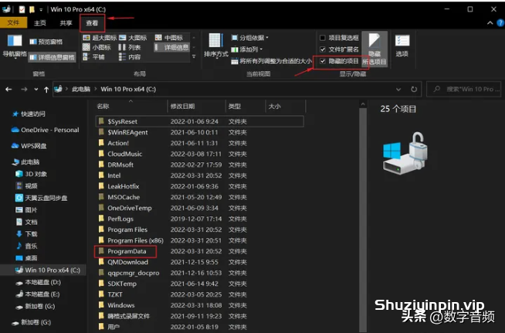Open the address bar history dropdown

click(398, 90)
